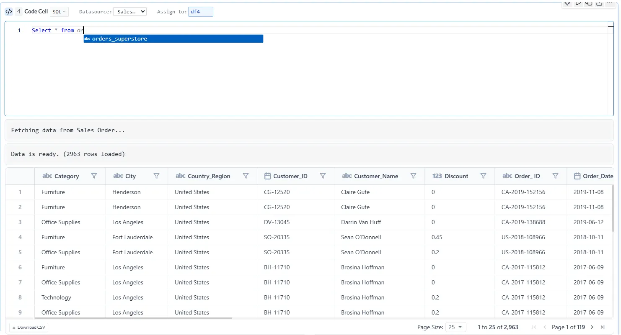The height and width of the screenshot is (335, 621).
Task: Click the code cell type icon
Action: point(9,12)
